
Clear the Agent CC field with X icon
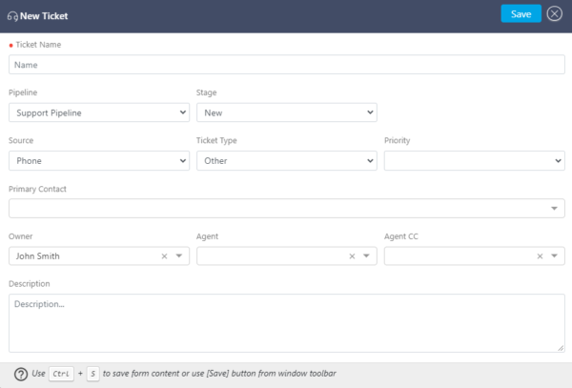540,256
